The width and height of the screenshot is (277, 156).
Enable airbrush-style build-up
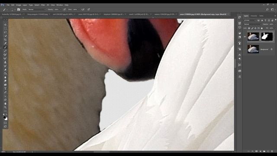coord(83,10)
